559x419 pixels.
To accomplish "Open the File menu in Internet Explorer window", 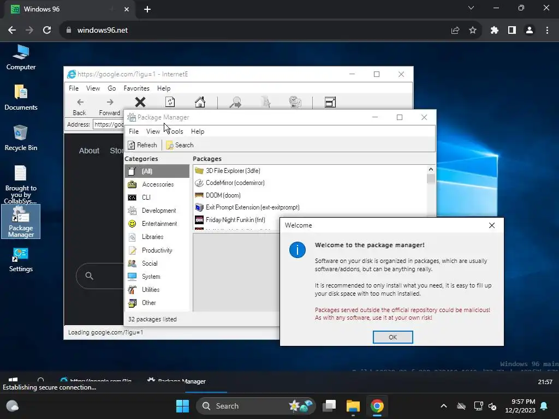I will tap(74, 88).
